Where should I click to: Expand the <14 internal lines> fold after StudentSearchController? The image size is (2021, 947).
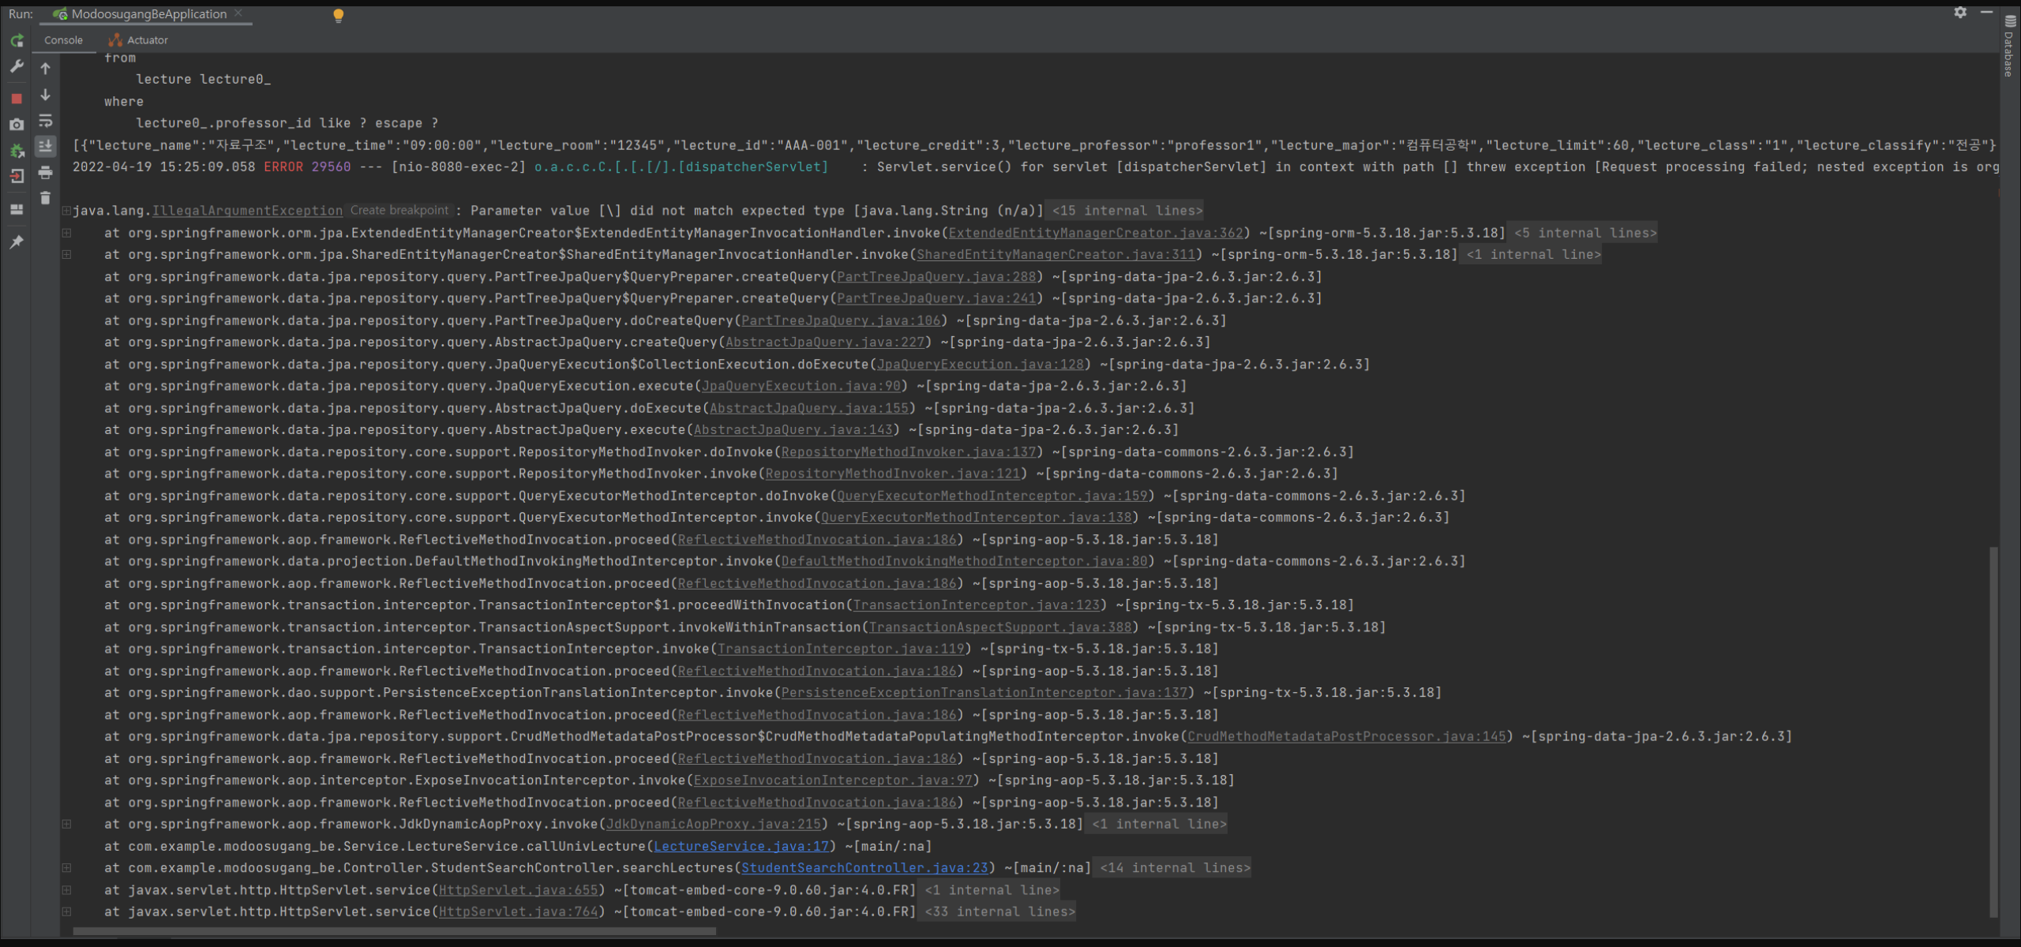coord(1175,868)
